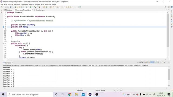Close the RunnableThread.java tab
This screenshot has height=97, width=173.
(x=32, y=10)
